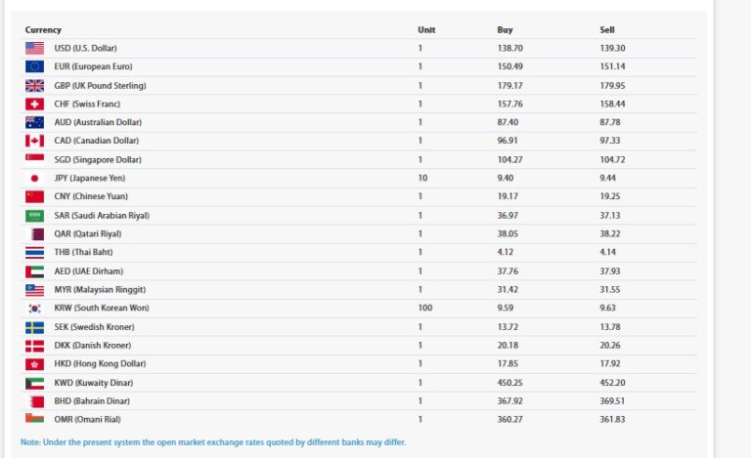Click the Japanese Yen flag icon
Image resolution: width=751 pixels, height=458 pixels.
(x=34, y=178)
